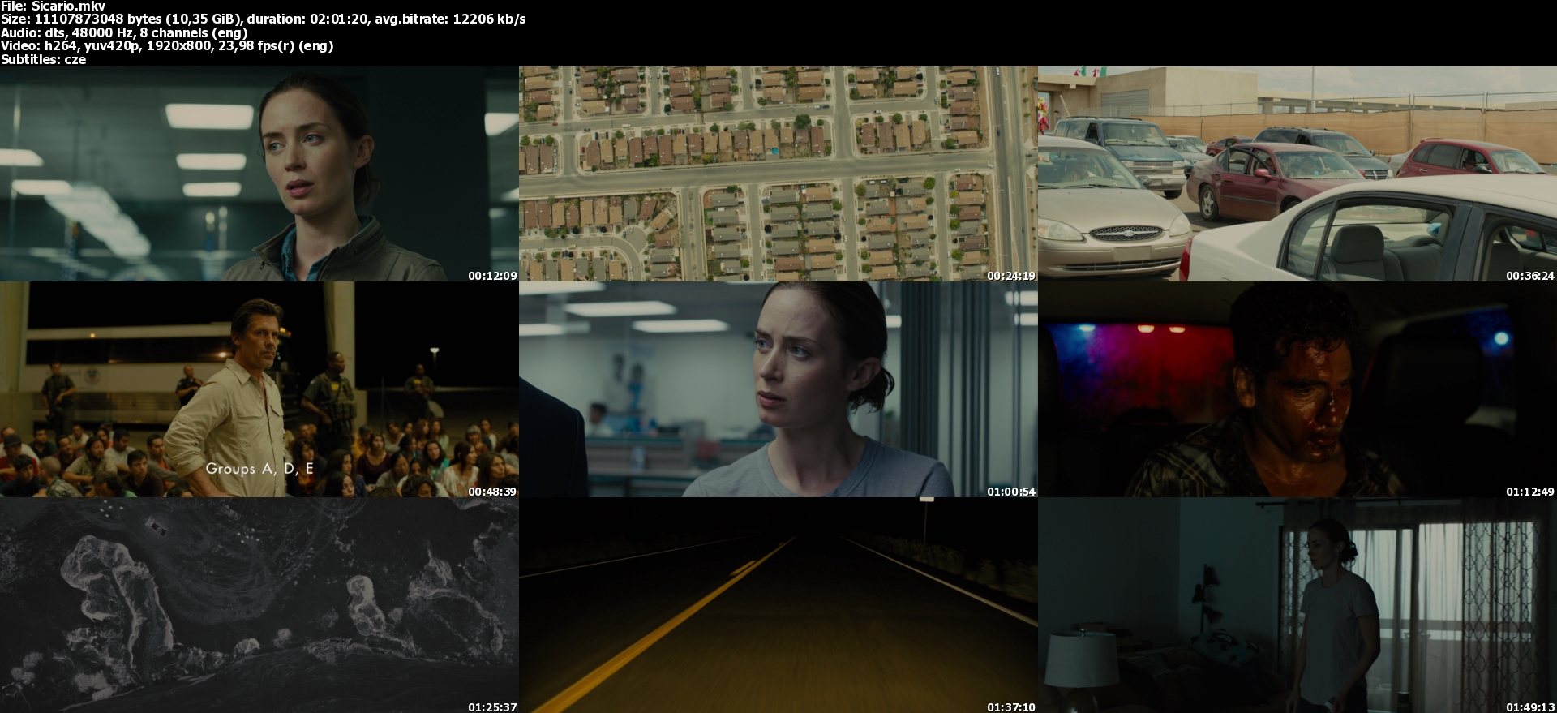Click the 00:48:39 timestamp label
The width and height of the screenshot is (1557, 713).
(x=491, y=492)
